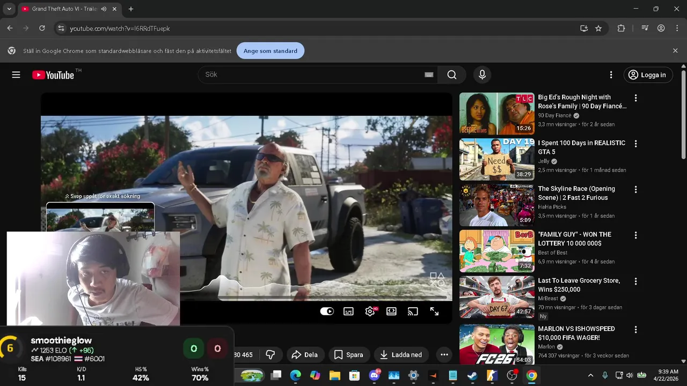Open YouTube settings three-dot menu
The height and width of the screenshot is (386, 687).
[611, 75]
